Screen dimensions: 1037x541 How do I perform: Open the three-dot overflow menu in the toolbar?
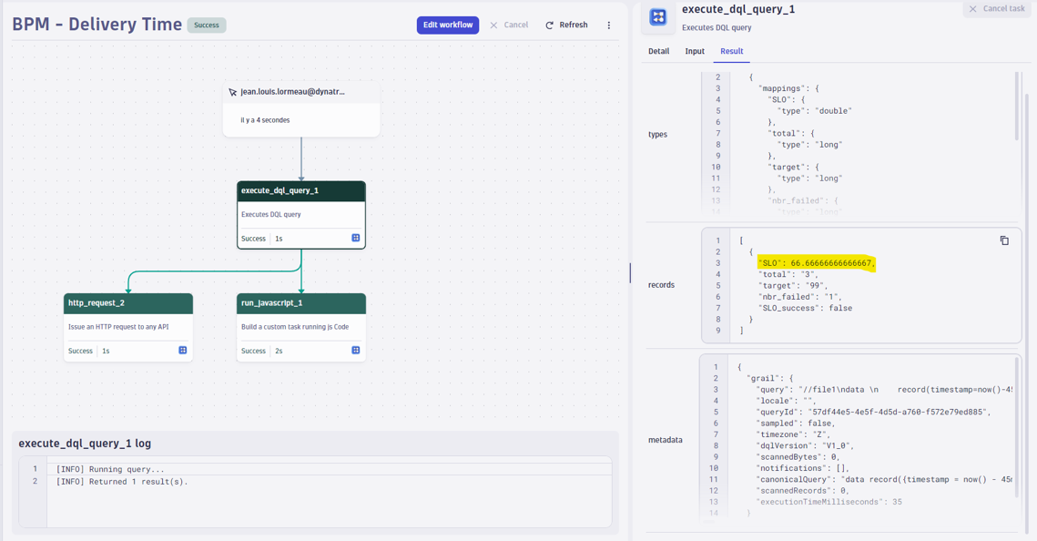608,25
